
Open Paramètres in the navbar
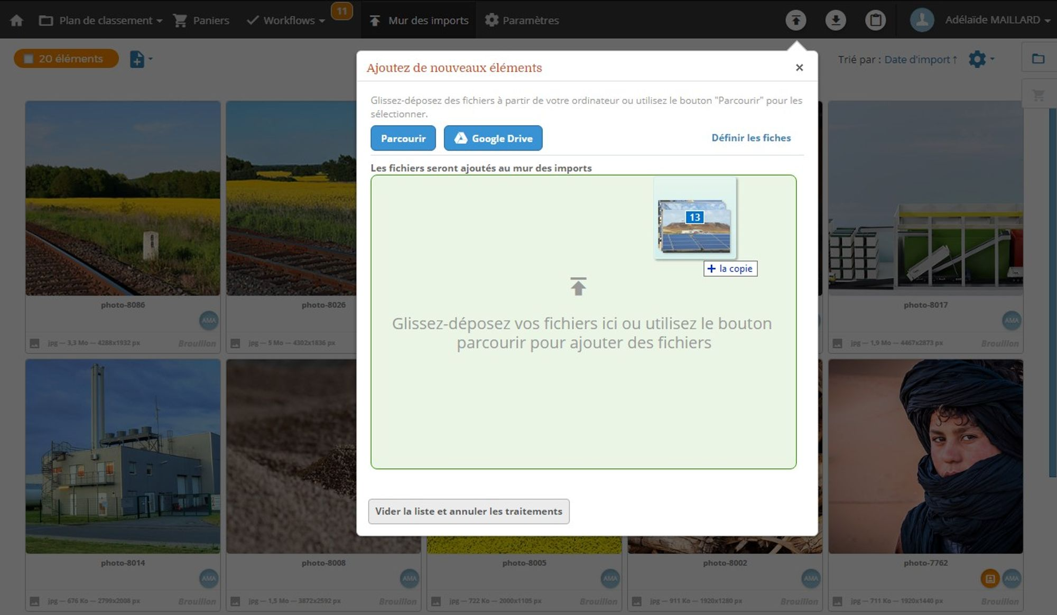[522, 20]
